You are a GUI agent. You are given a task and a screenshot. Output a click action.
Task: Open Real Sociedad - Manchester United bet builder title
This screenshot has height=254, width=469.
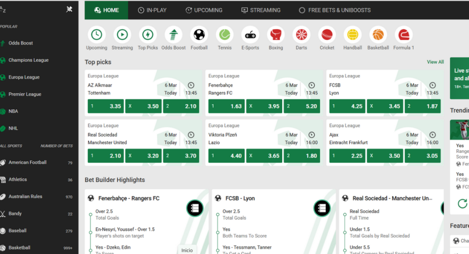click(392, 199)
